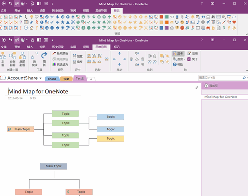Apply the music note tag

[198, 22]
